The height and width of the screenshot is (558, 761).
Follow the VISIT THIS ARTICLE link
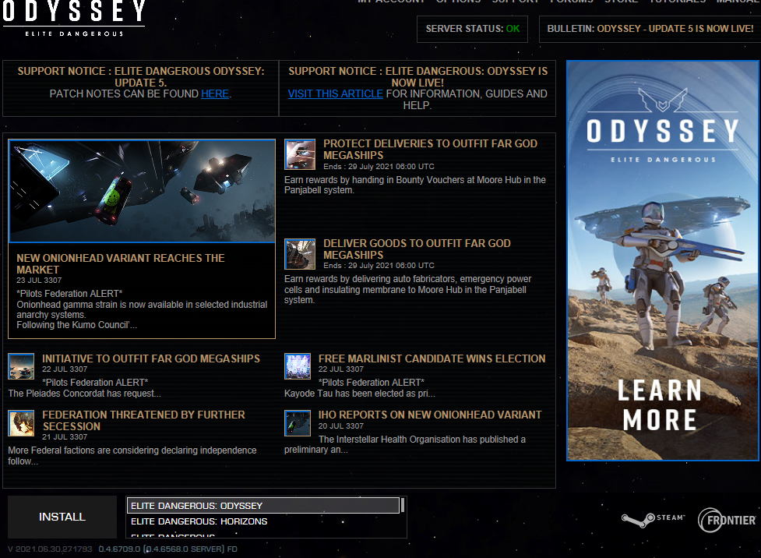click(x=336, y=94)
